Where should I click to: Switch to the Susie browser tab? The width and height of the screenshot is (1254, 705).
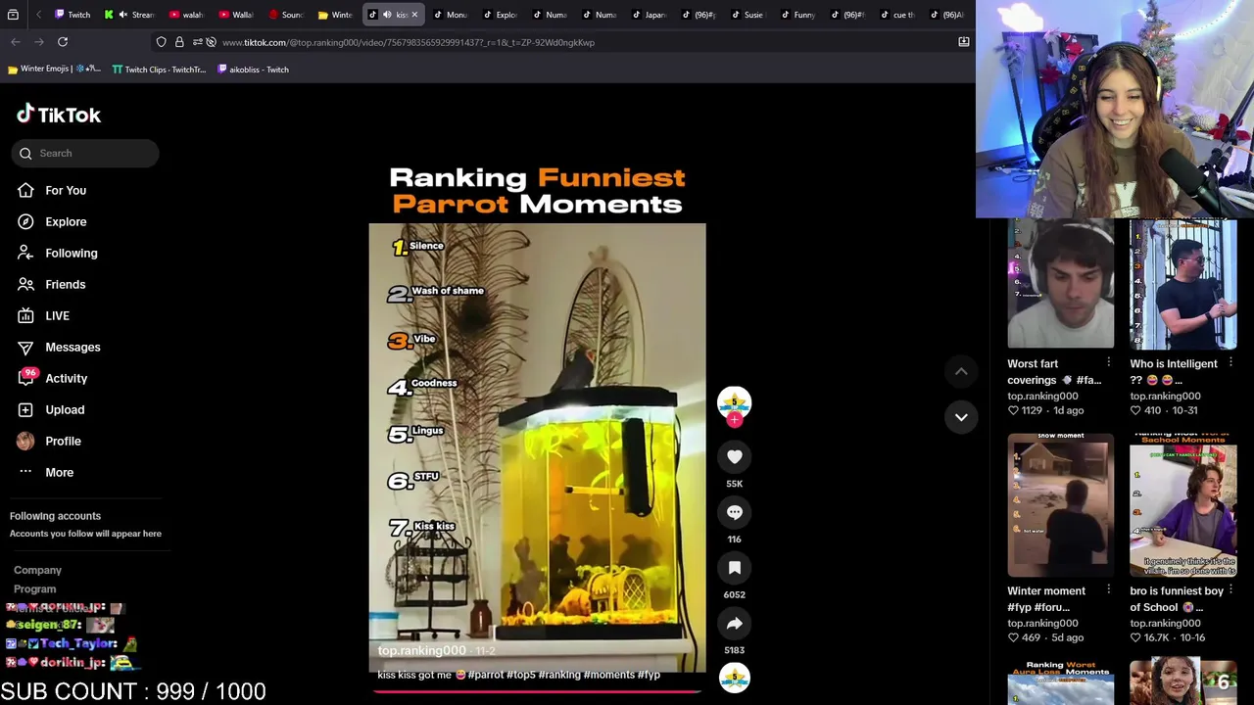click(x=746, y=15)
